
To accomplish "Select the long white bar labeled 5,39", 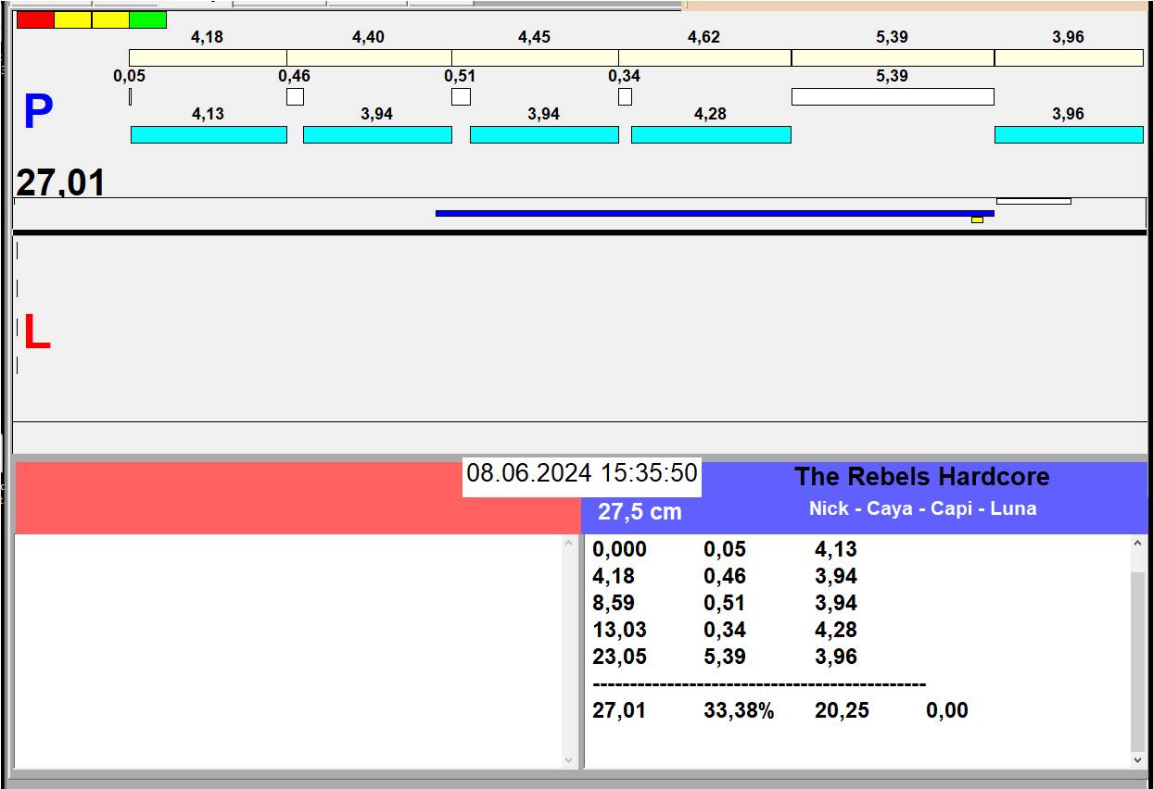I will point(892,96).
